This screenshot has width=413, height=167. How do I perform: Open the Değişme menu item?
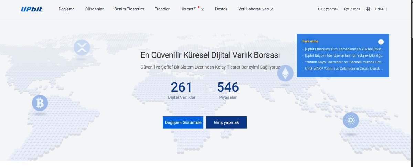pyautogui.click(x=66, y=9)
